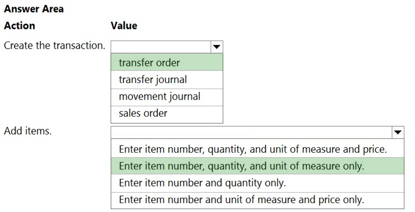Screen dimensions: 415x212
Task: Open the Create the transaction dropdown arrow
Action: tap(217, 47)
